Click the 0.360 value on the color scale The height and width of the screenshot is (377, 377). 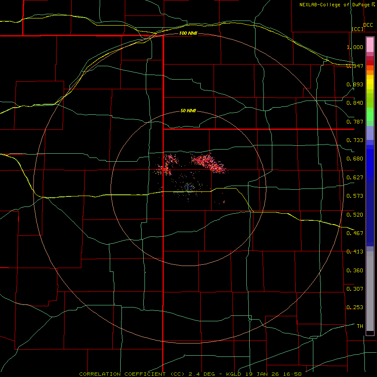tap(355, 271)
